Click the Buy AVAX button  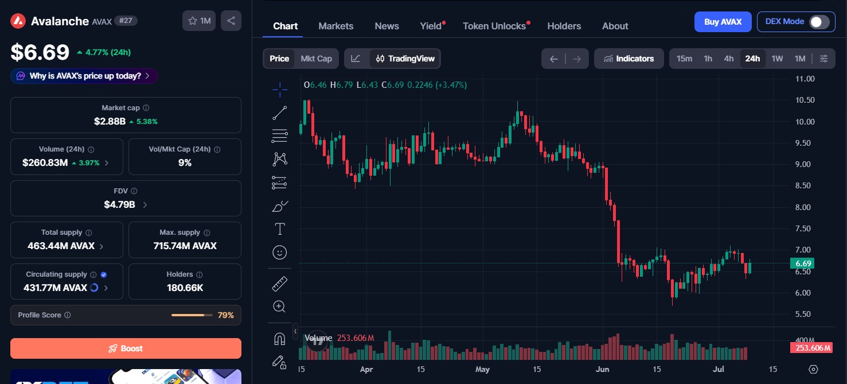[x=723, y=22]
